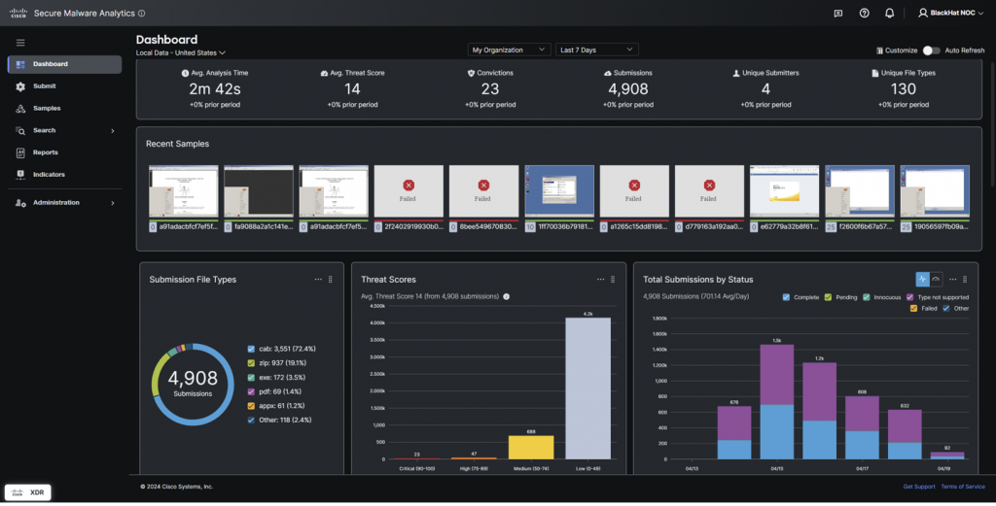Select line chart view in Total Submissions
The image size is (996, 506).
point(922,279)
